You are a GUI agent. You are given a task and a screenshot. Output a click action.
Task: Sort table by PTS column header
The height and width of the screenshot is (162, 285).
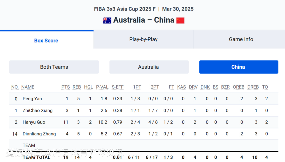coord(65,87)
